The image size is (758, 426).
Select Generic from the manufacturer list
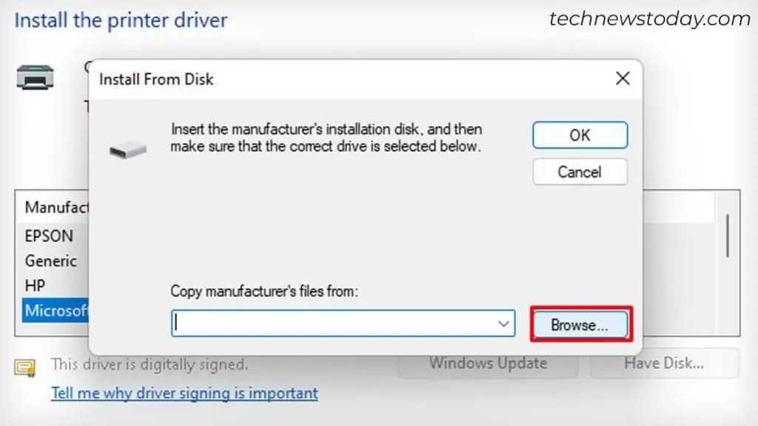[x=50, y=261]
